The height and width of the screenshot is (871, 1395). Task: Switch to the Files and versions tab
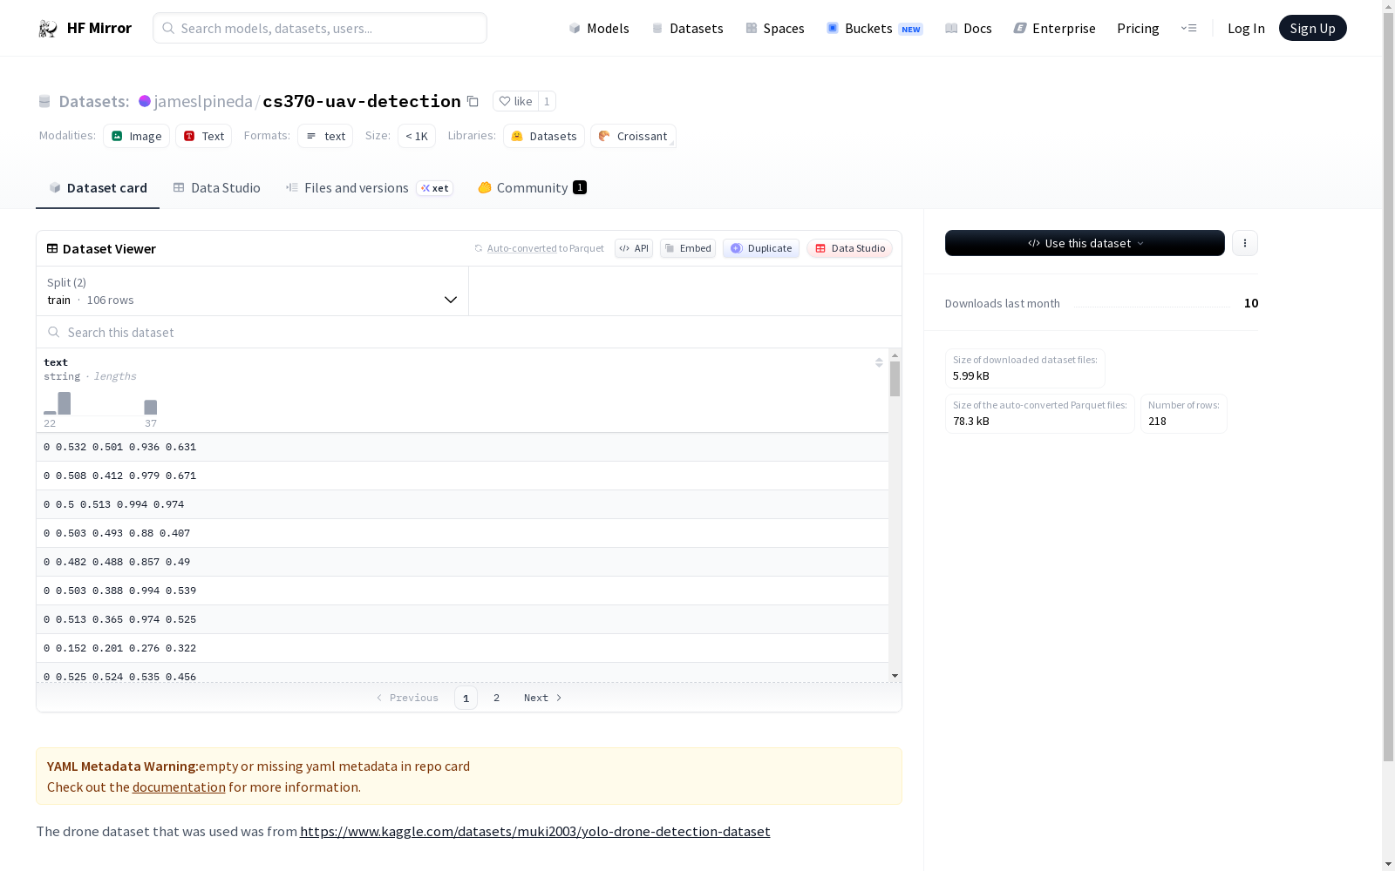[369, 188]
